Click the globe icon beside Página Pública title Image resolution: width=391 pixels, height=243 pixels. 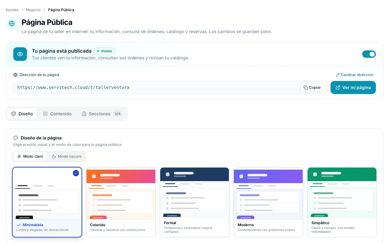(x=12, y=24)
